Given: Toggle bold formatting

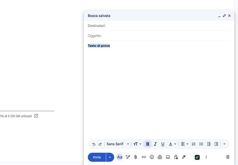Looking at the screenshot, I should click(148, 144).
